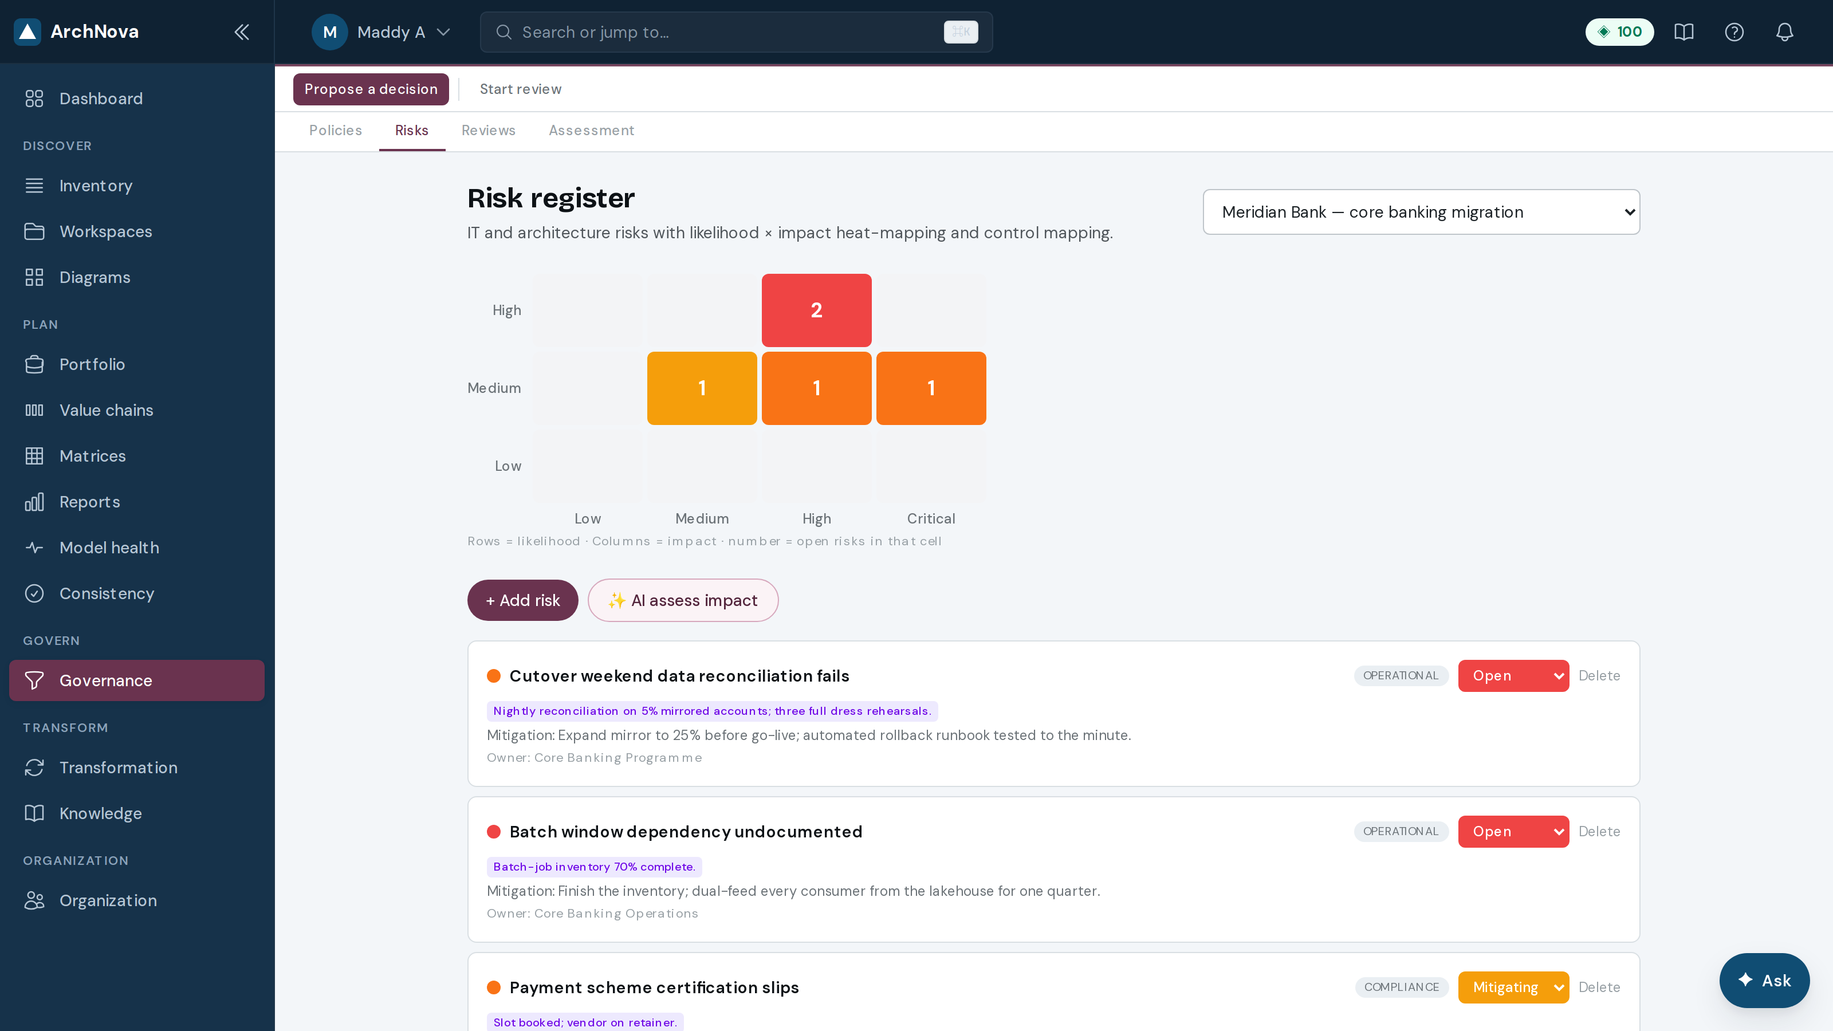1833x1031 pixels.
Task: Click the search magnifier icon
Action: (x=504, y=32)
